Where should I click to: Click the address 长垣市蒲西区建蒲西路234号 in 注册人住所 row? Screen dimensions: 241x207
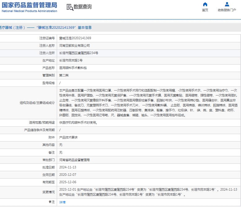point(79,53)
